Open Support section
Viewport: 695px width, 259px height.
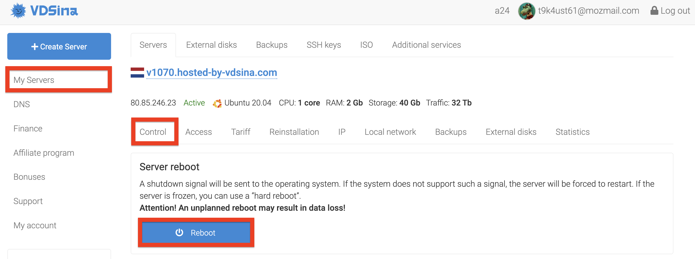(28, 201)
